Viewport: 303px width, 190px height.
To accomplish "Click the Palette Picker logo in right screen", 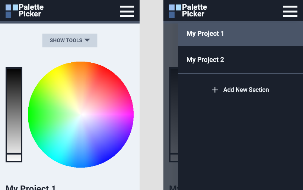I will [x=188, y=11].
